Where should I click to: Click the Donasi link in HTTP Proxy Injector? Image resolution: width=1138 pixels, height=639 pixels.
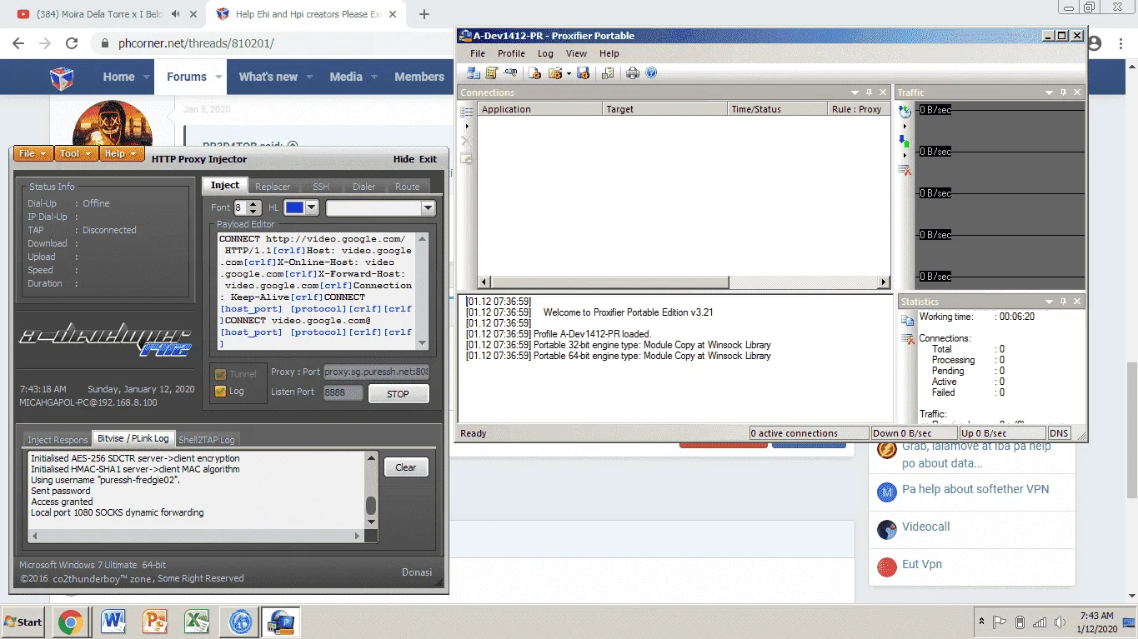coord(417,572)
